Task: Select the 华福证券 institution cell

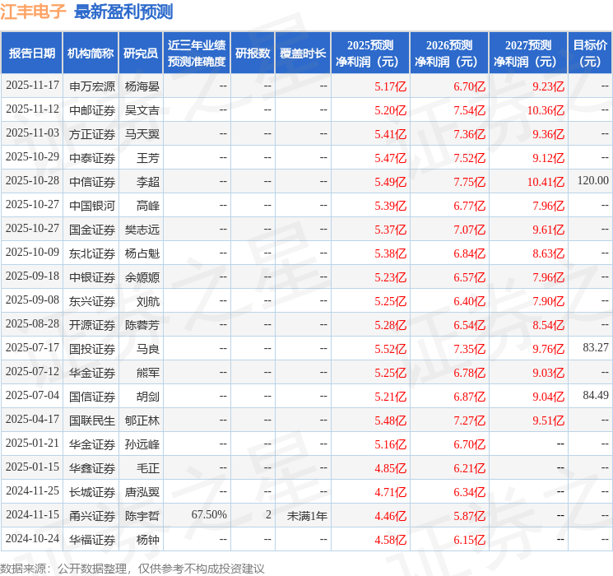Action: 92,540
